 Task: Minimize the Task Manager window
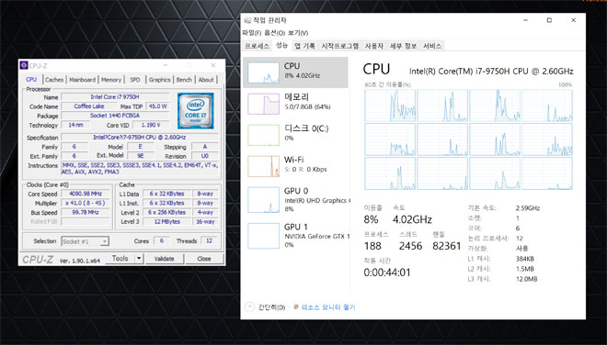tap(525, 20)
